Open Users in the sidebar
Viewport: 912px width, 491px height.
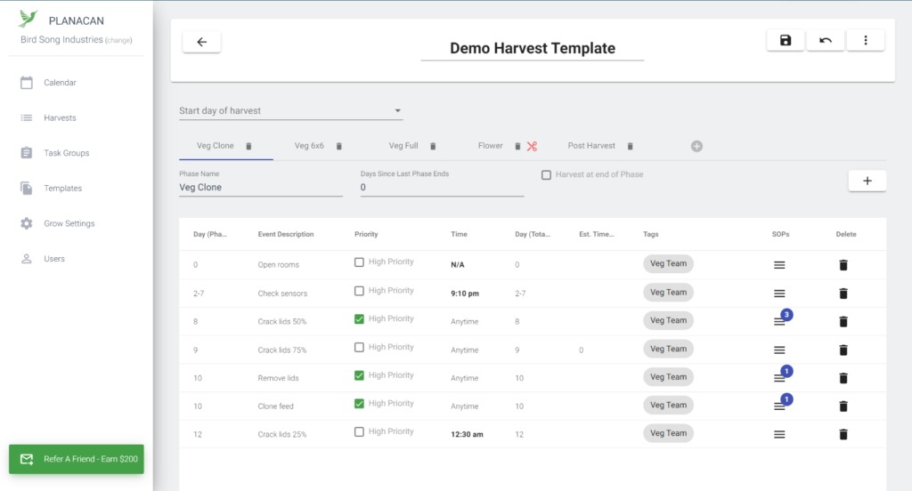54,259
